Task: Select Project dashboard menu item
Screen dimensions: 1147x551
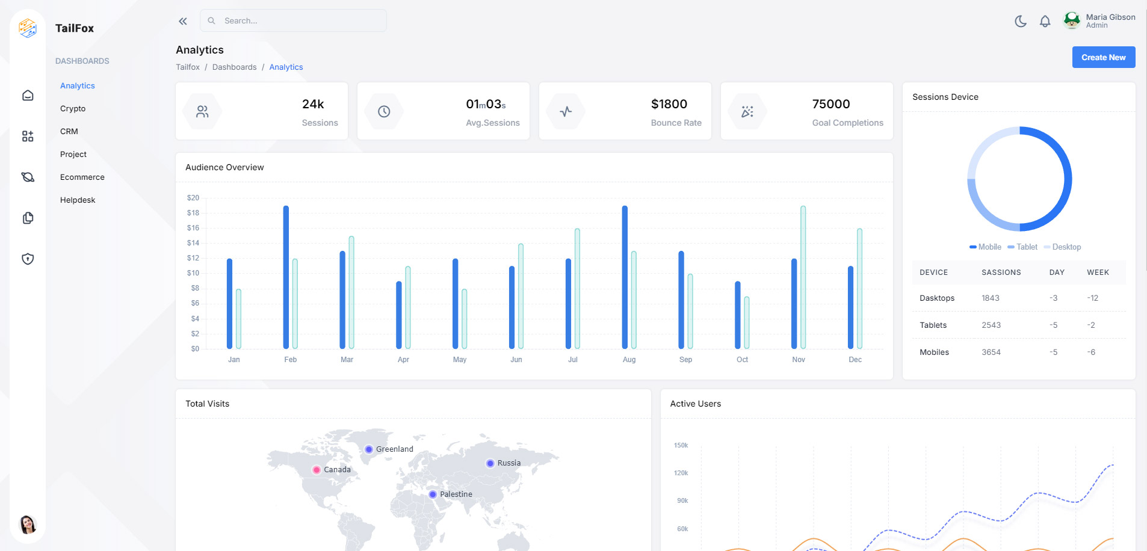Action: coord(73,155)
